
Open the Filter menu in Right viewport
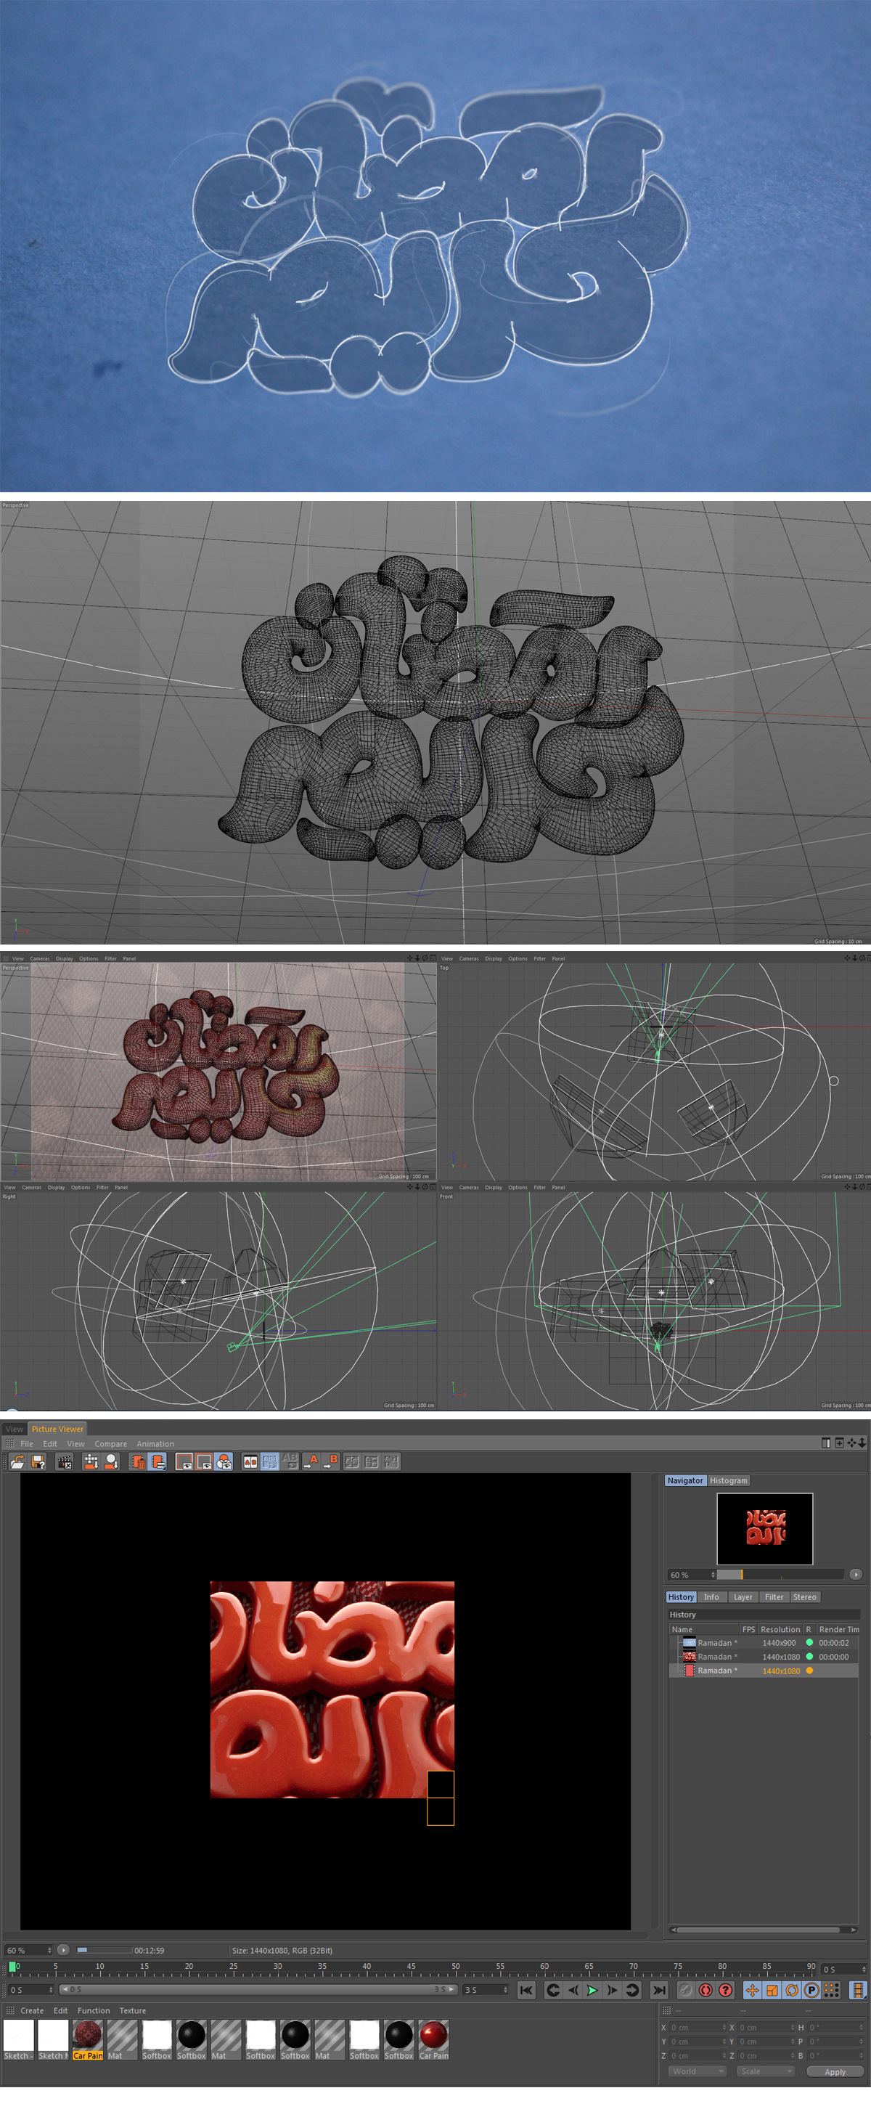tap(102, 1187)
